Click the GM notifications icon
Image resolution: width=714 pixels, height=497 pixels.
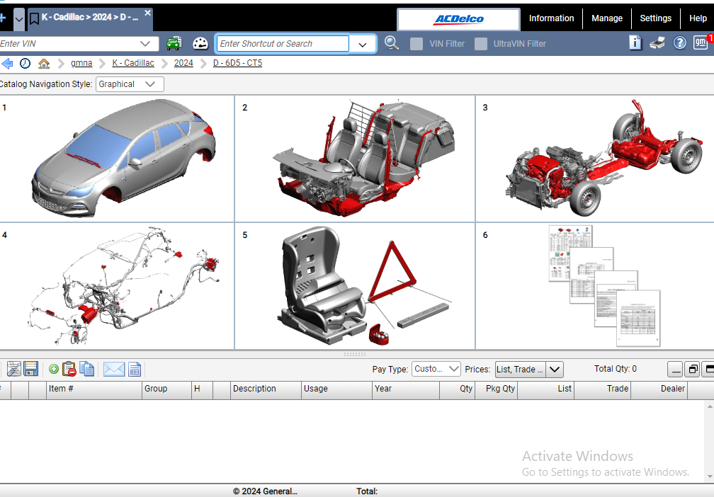(x=701, y=43)
